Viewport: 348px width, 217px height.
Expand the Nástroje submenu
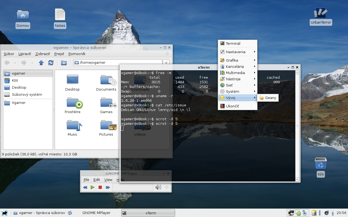coord(237,79)
